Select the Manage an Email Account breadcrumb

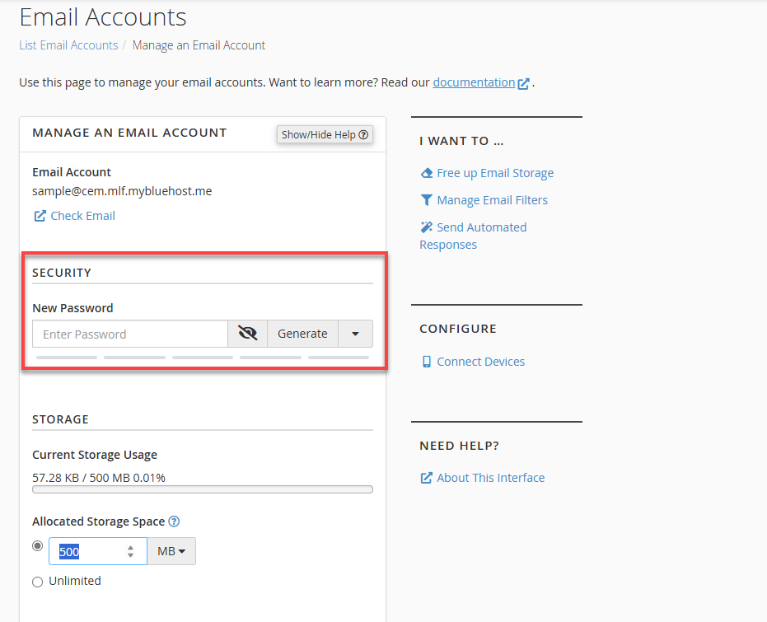tap(199, 45)
